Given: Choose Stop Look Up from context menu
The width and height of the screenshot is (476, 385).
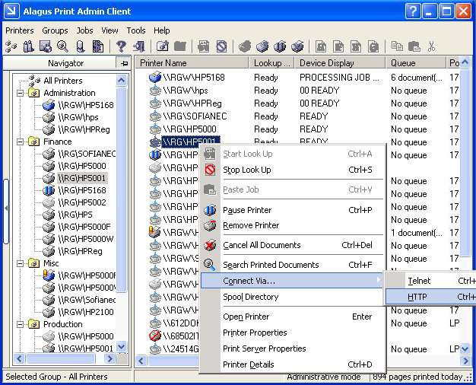Looking at the screenshot, I should [291, 170].
